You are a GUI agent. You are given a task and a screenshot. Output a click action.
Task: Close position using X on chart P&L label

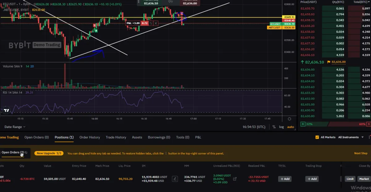pos(156,23)
